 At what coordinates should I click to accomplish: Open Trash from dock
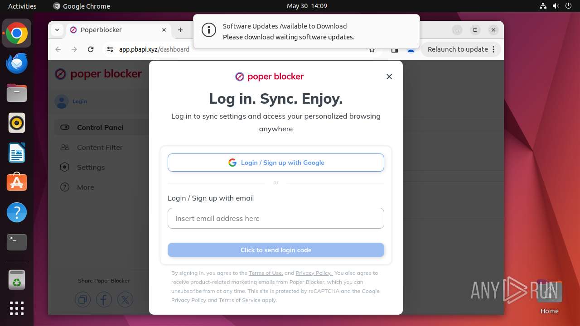17,280
